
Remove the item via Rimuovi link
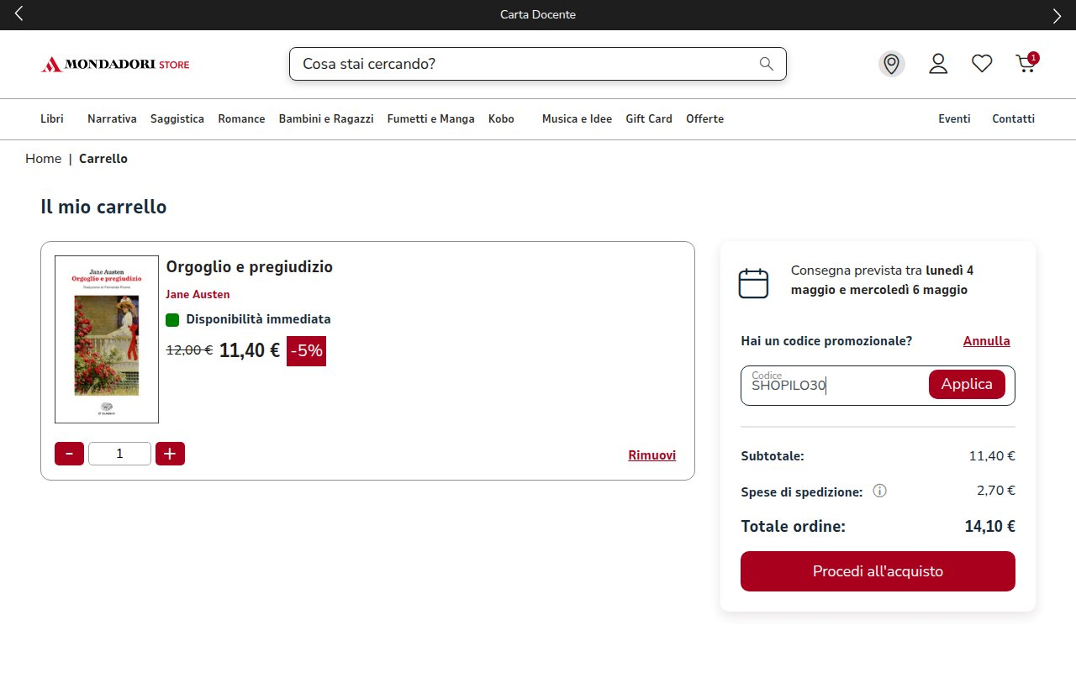tap(652, 455)
